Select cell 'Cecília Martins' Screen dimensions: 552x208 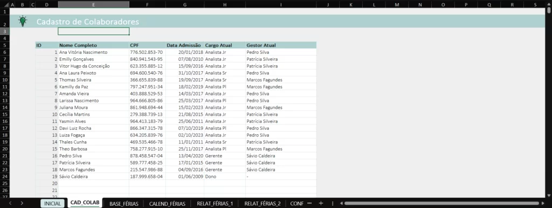93,114
